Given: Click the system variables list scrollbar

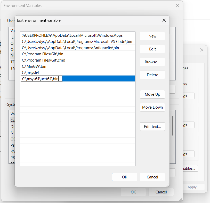Looking at the screenshot, I should (x=173, y=125).
